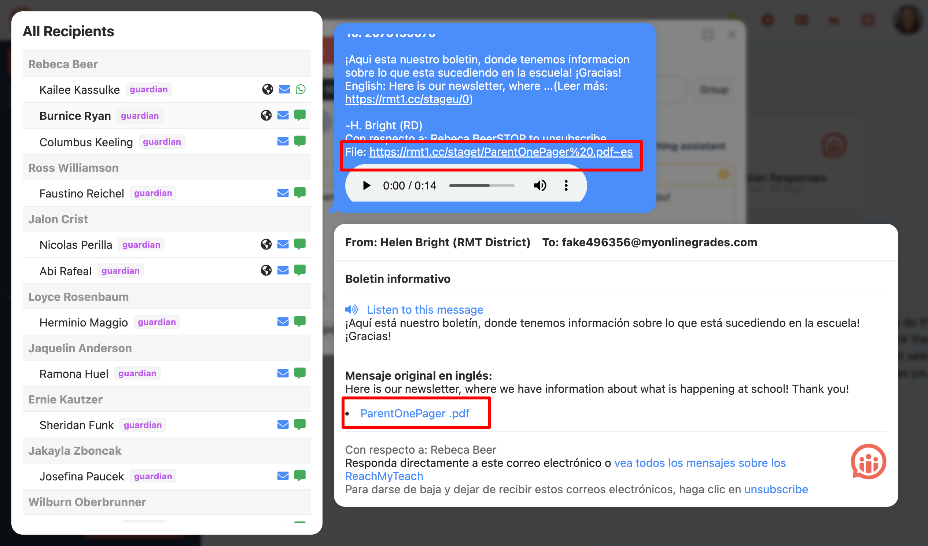This screenshot has width=928, height=546.
Task: Select Burnice Ryan recipient row
Action: [75, 115]
